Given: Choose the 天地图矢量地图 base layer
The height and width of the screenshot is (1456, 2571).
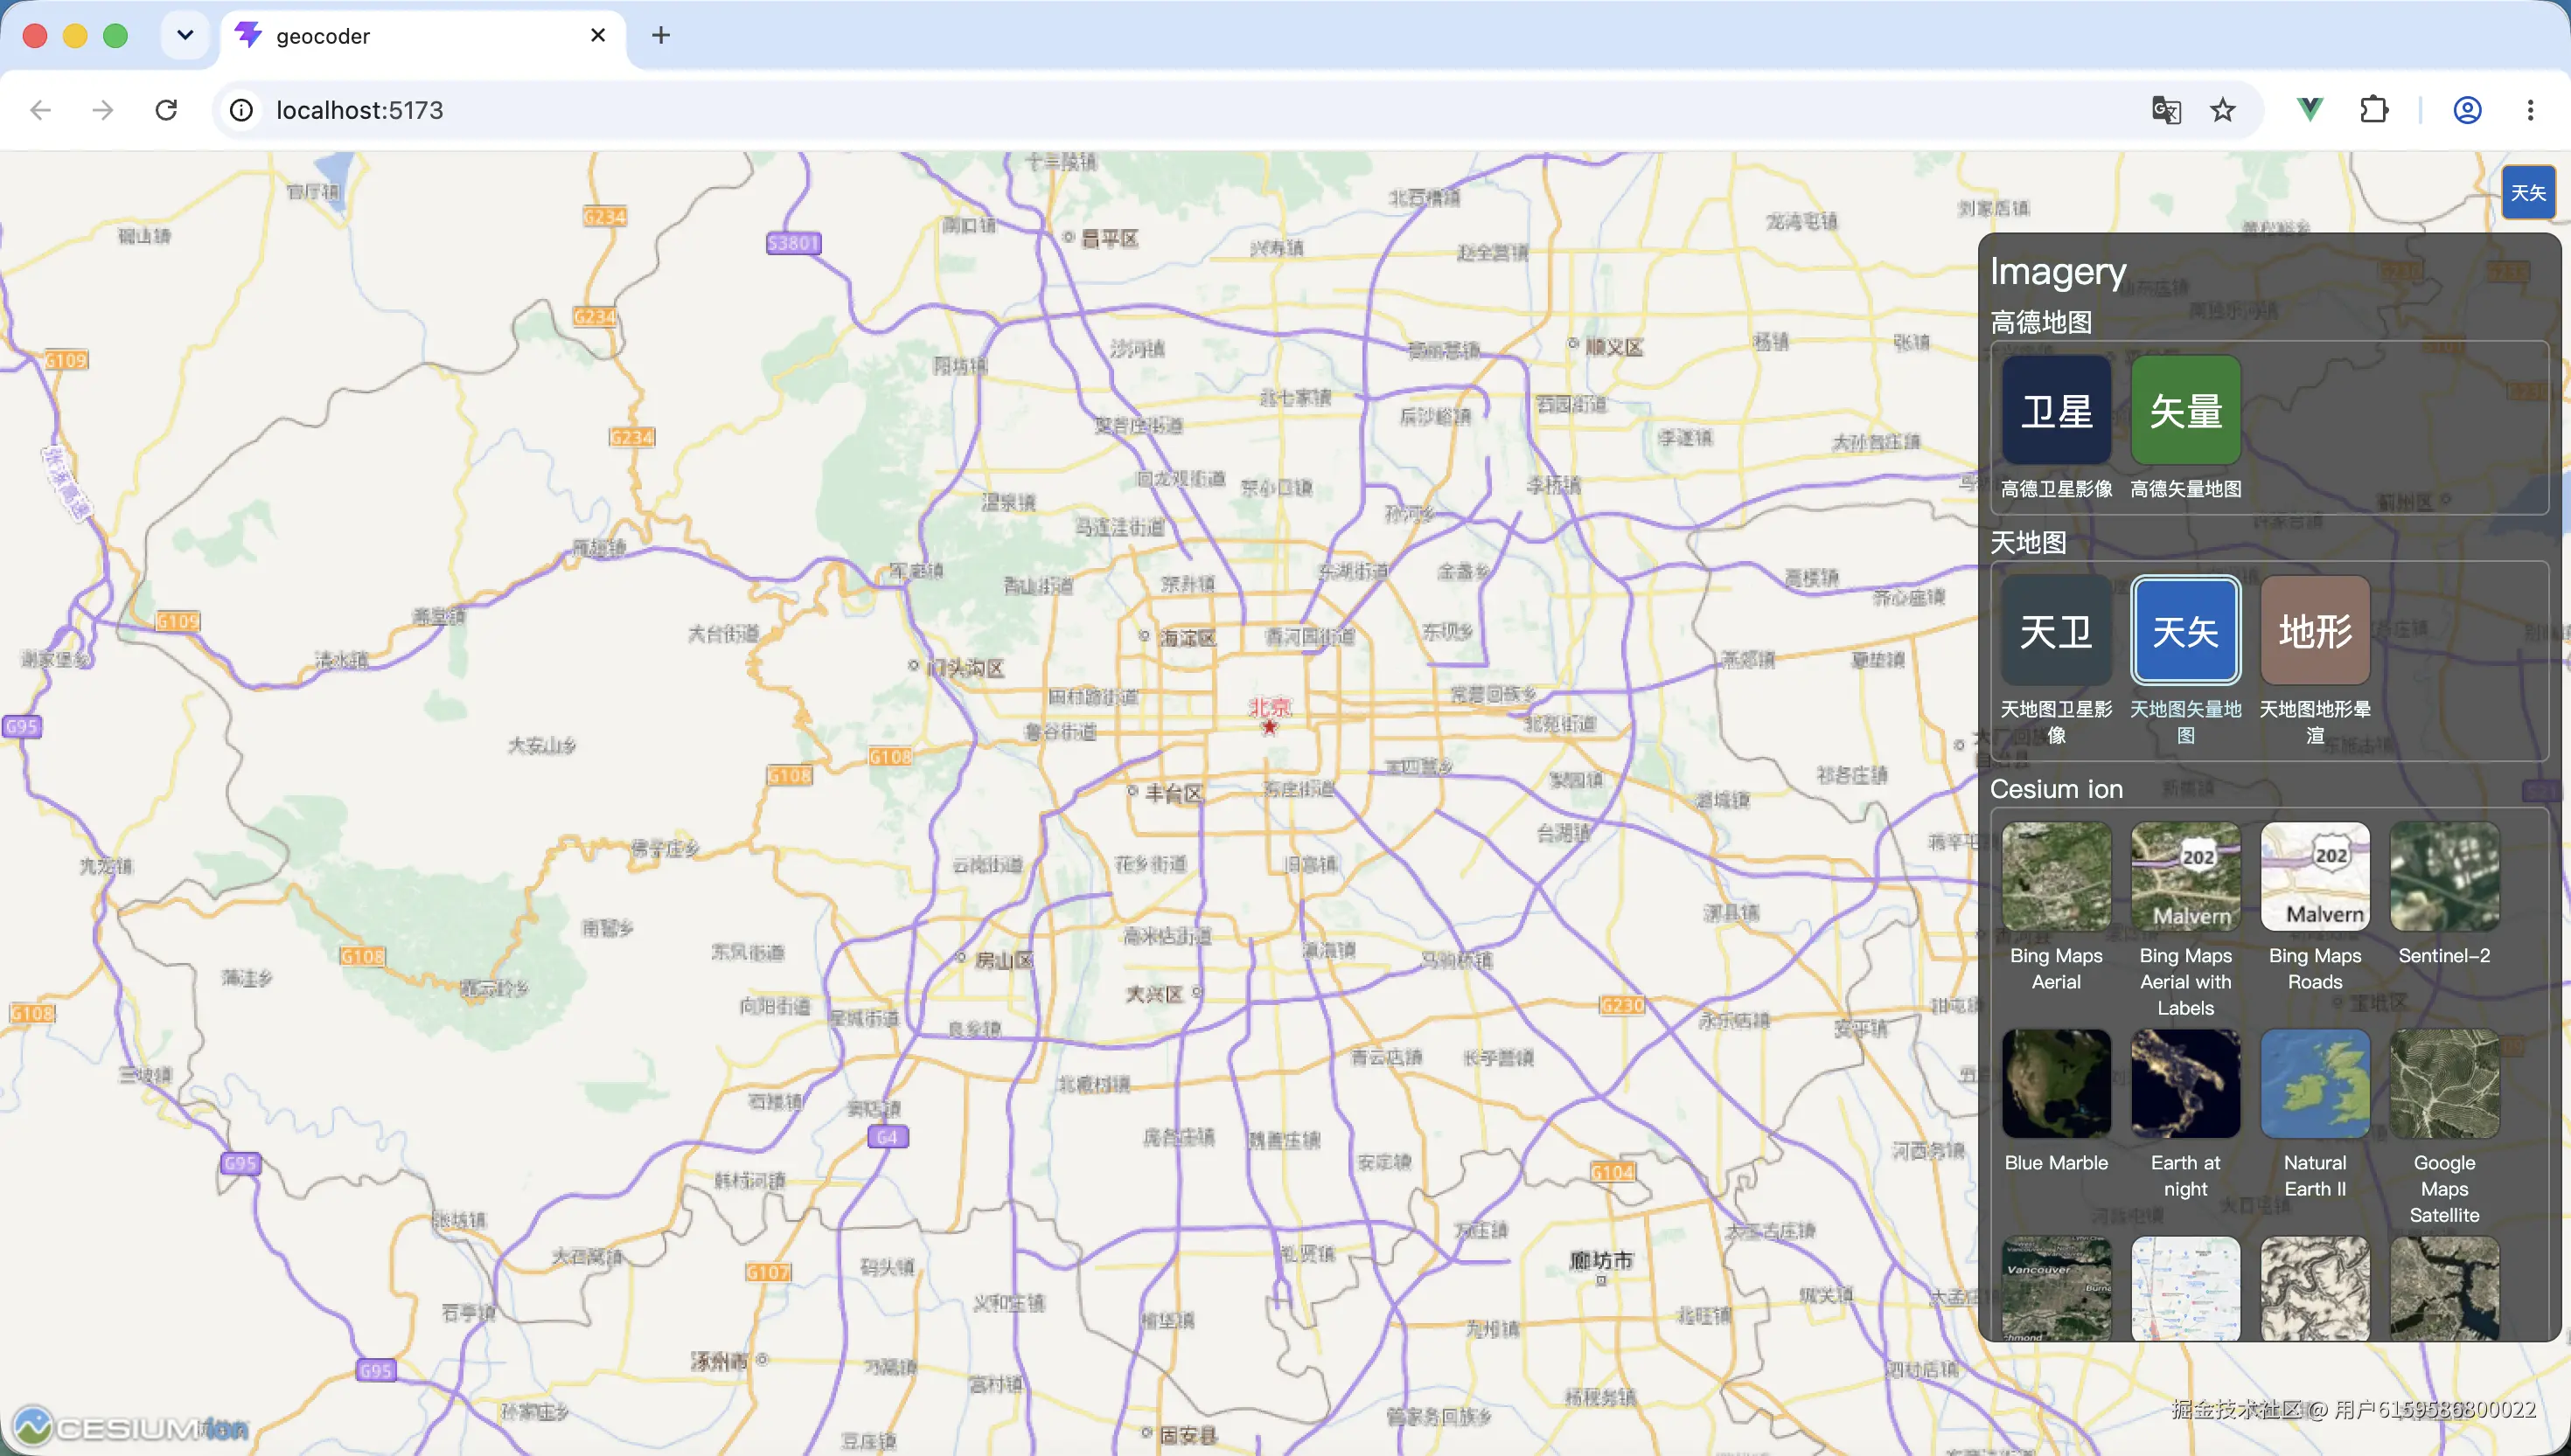Looking at the screenshot, I should pyautogui.click(x=2184, y=631).
